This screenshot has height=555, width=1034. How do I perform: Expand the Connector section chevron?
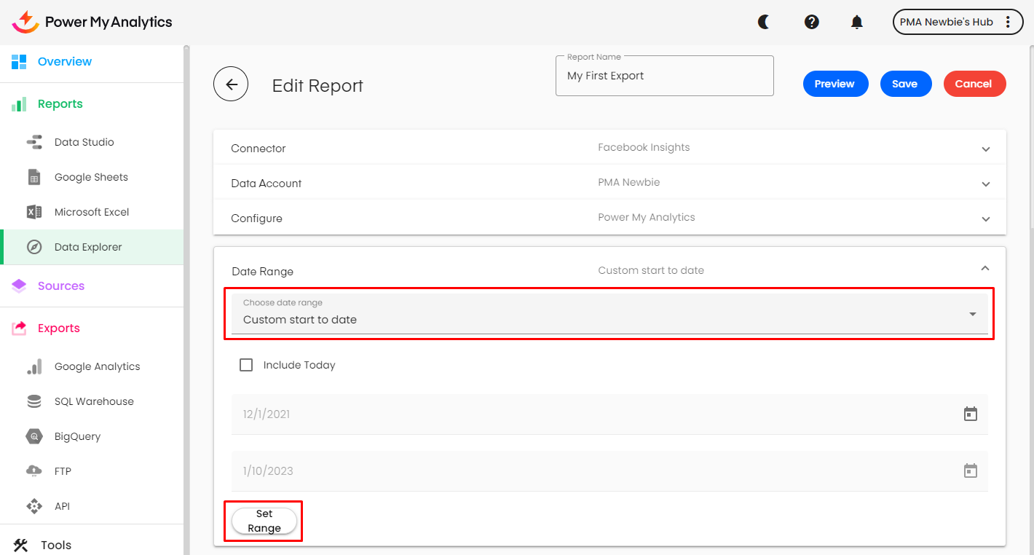tap(985, 149)
